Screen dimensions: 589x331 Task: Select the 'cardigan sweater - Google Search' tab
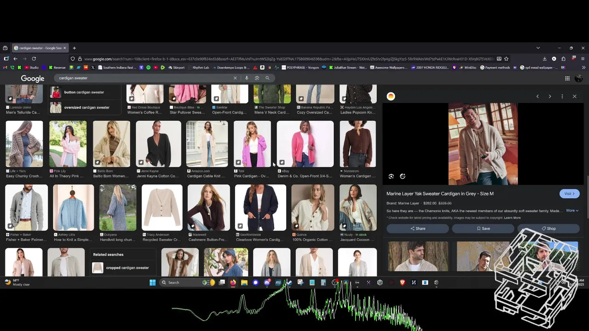40,48
